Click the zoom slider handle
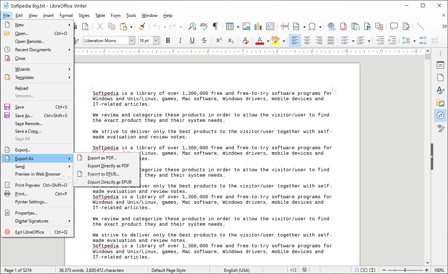 405,270
